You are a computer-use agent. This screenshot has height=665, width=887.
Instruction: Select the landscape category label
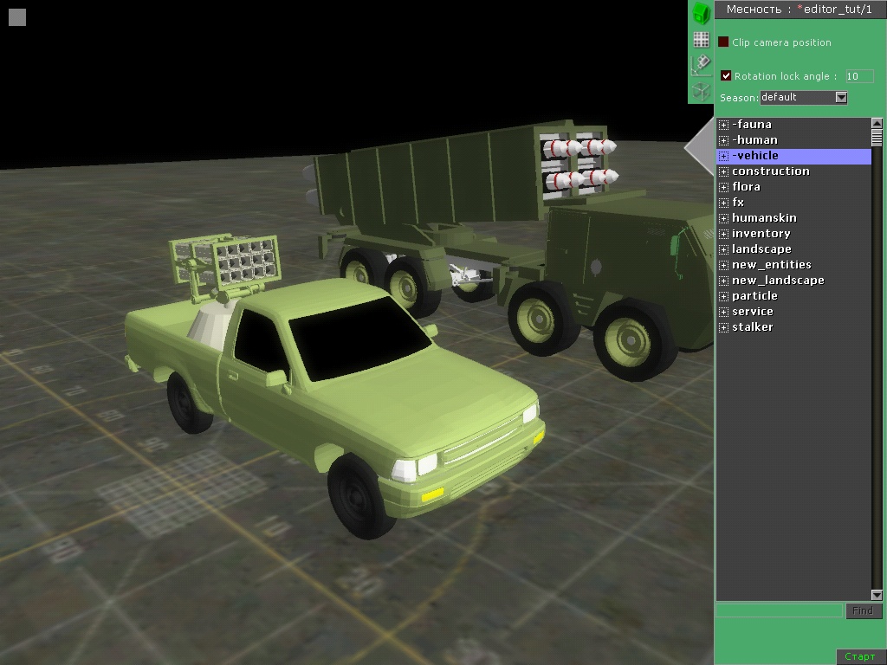[761, 249]
